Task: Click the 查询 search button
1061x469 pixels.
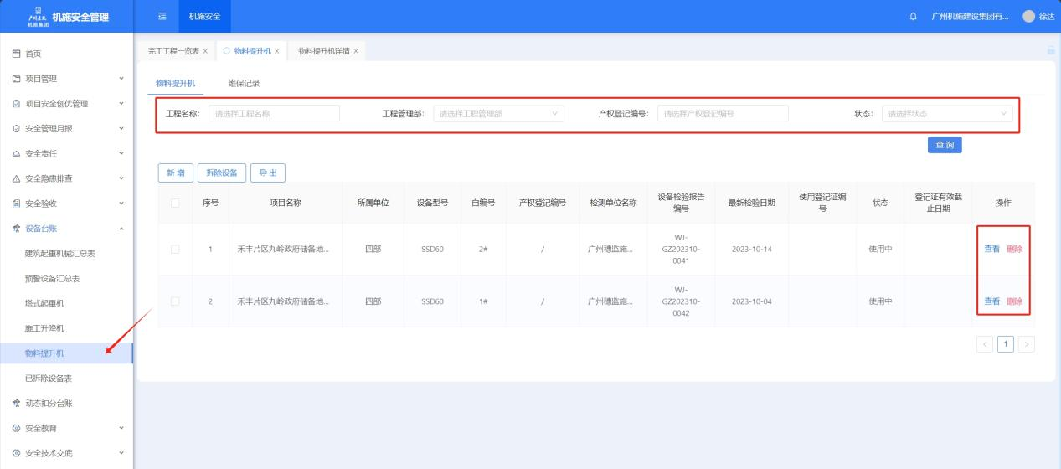Action: tap(945, 145)
